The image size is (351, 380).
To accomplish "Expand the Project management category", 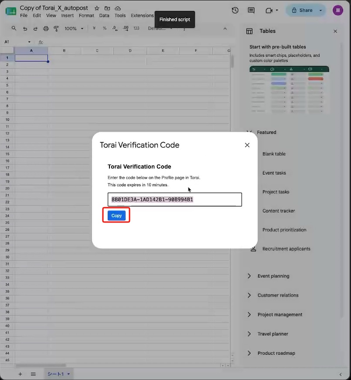I will (249, 315).
